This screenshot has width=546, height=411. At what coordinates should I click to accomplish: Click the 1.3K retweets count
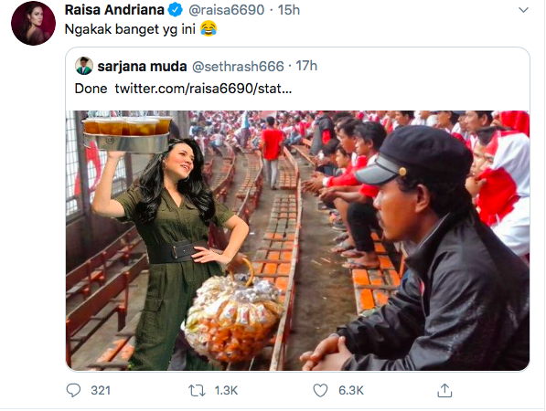point(226,391)
